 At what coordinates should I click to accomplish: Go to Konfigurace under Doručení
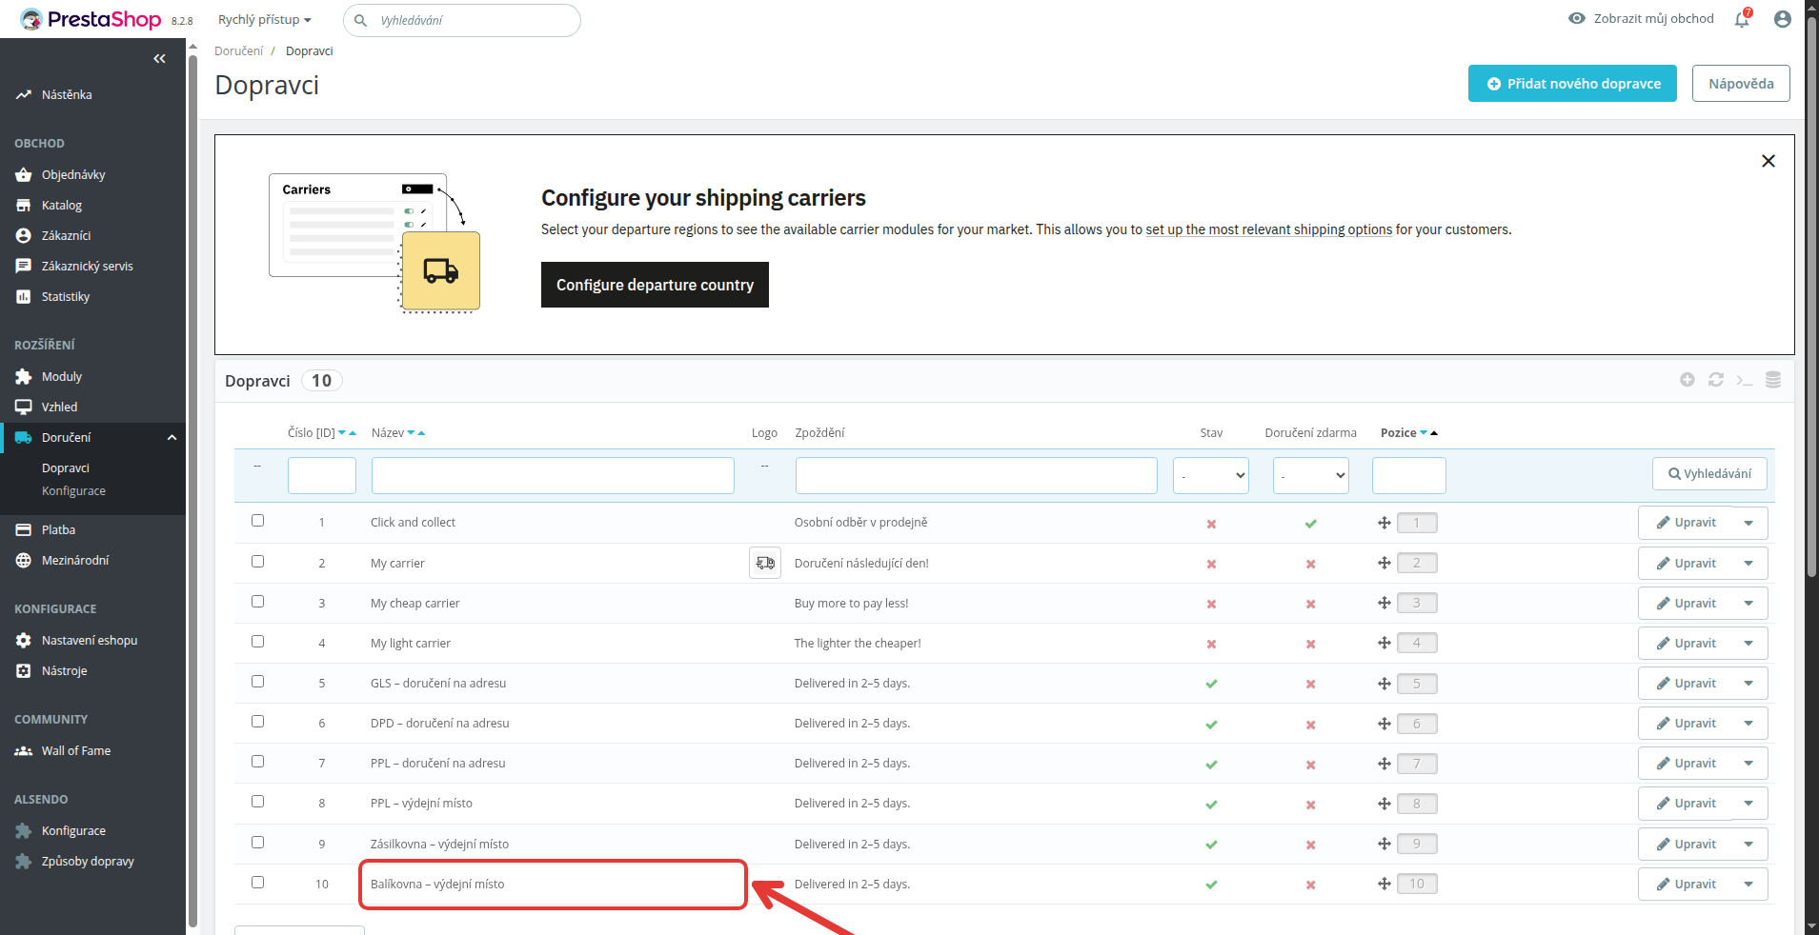(73, 491)
